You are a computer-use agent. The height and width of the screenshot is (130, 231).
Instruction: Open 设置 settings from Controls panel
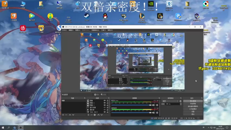pyautogui.click(x=193, y=112)
